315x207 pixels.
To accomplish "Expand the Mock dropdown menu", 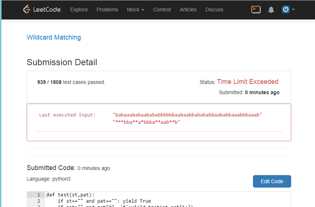I will (135, 10).
